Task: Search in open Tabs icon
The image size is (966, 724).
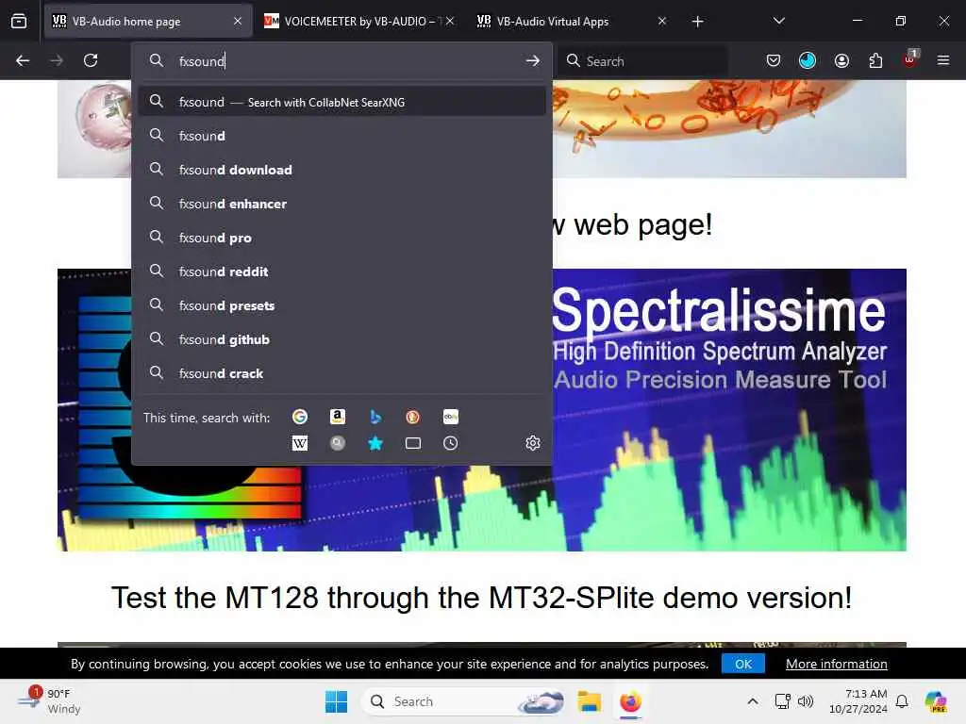Action: 413,443
